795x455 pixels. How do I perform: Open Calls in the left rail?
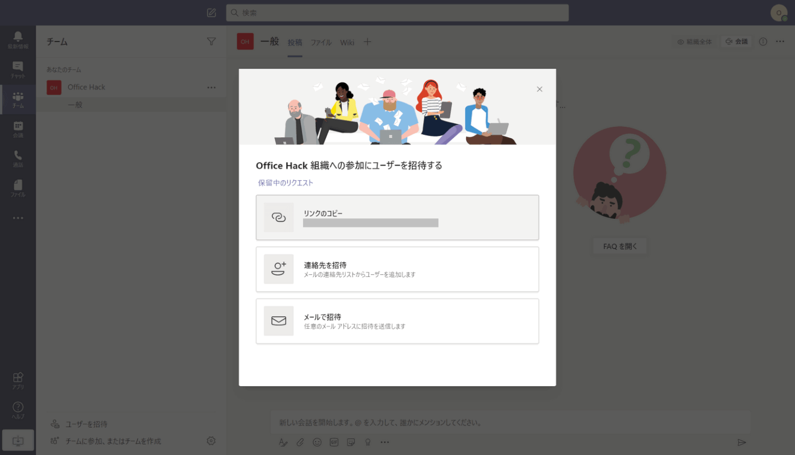coord(18,159)
